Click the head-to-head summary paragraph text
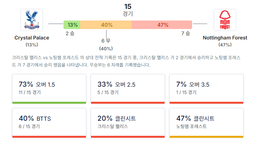Viewport: 256px width, 142px height. (126, 61)
